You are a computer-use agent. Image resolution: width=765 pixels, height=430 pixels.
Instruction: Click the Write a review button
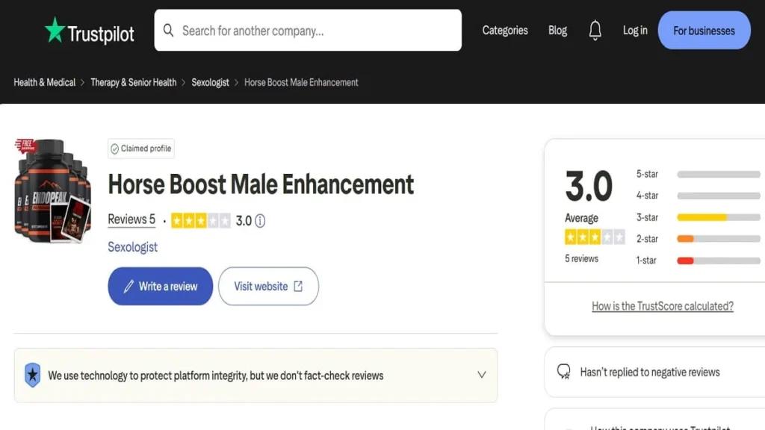[x=160, y=286]
